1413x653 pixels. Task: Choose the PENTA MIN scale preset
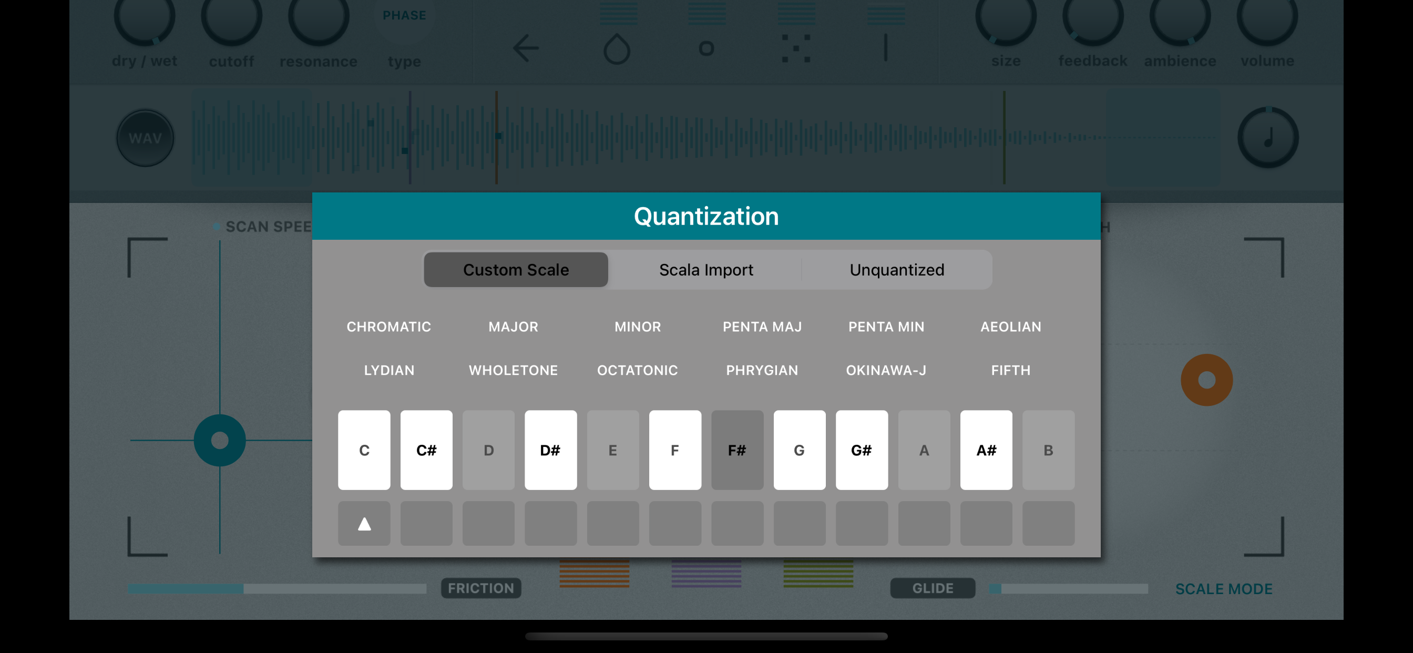[886, 326]
